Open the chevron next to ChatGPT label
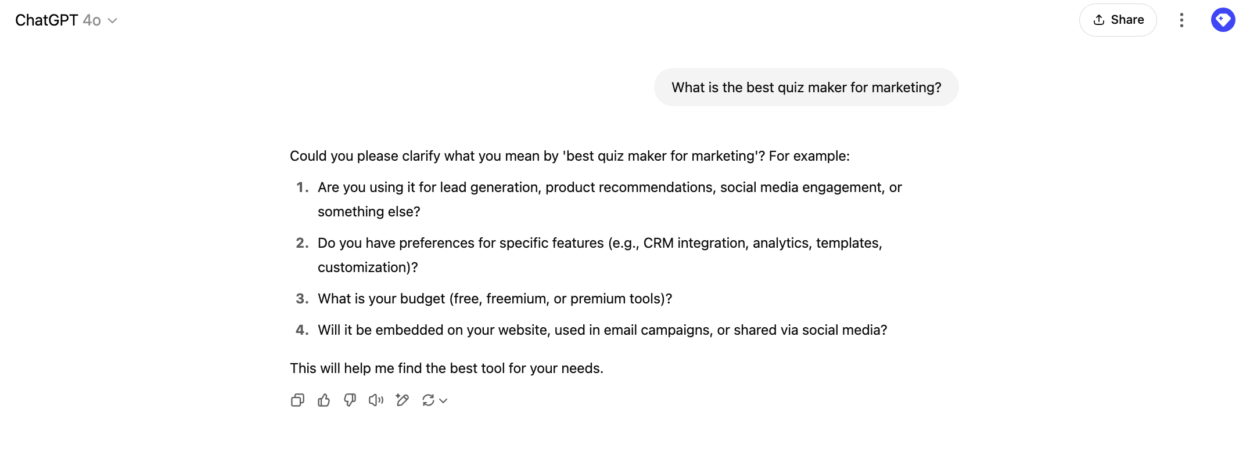The image size is (1250, 456). click(x=112, y=21)
